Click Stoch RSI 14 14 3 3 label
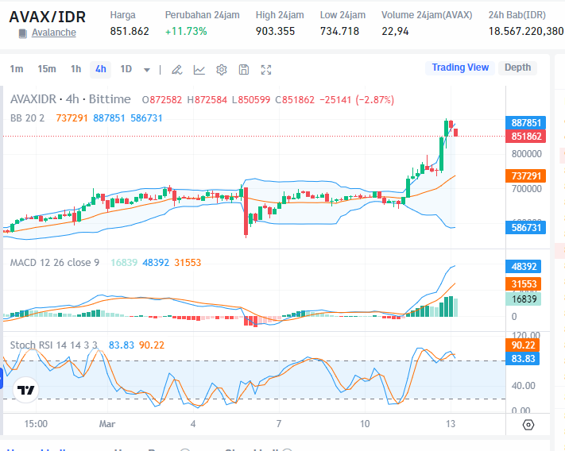The width and height of the screenshot is (565, 451). coord(54,345)
